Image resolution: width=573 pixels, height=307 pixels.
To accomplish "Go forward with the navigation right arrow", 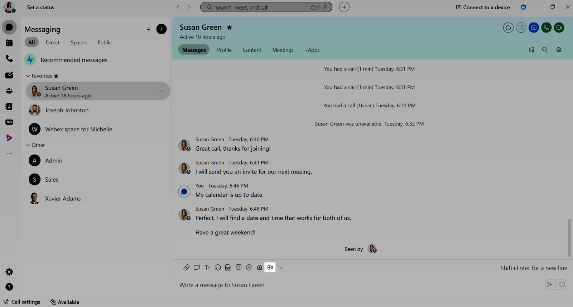I will pos(189,7).
